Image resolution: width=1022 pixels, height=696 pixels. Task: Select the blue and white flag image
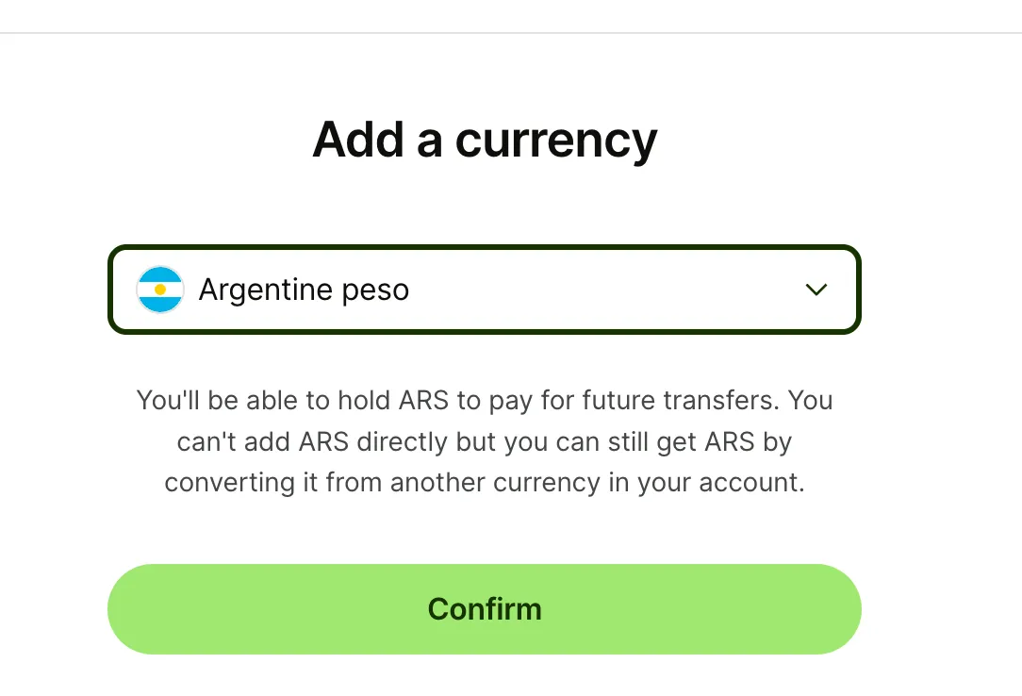coord(160,290)
